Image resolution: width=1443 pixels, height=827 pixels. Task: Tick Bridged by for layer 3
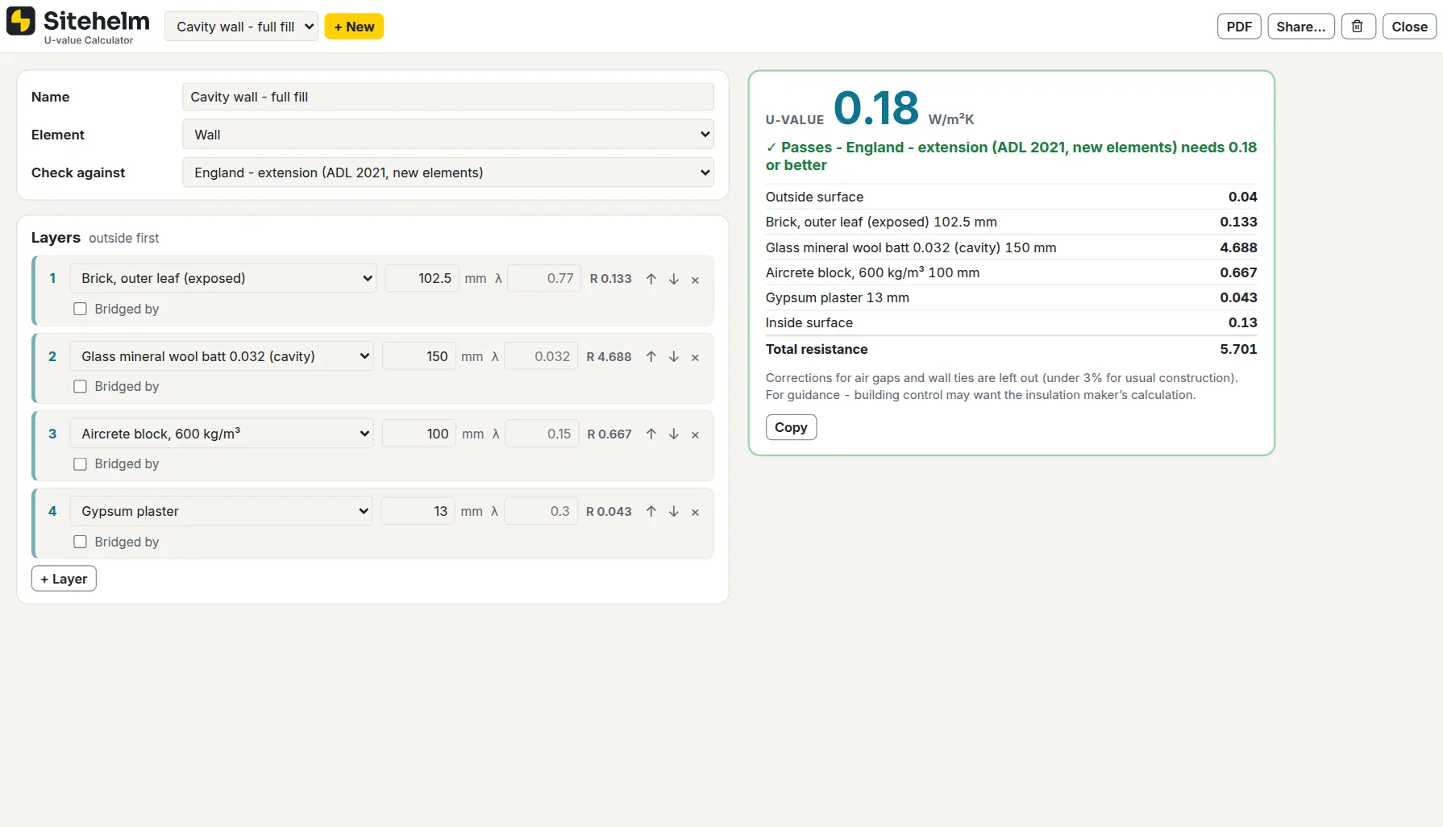80,463
